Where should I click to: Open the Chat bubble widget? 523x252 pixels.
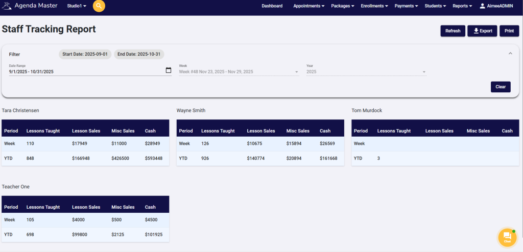coord(507,237)
